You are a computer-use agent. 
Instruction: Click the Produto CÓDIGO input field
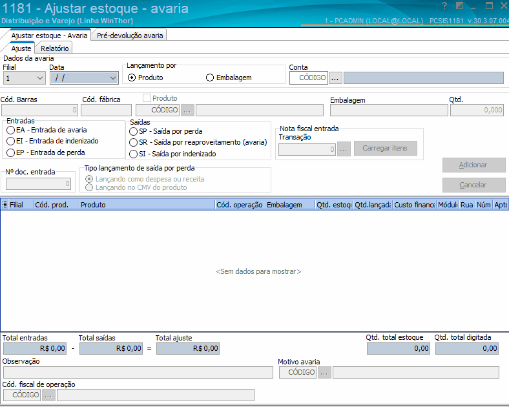click(x=158, y=110)
